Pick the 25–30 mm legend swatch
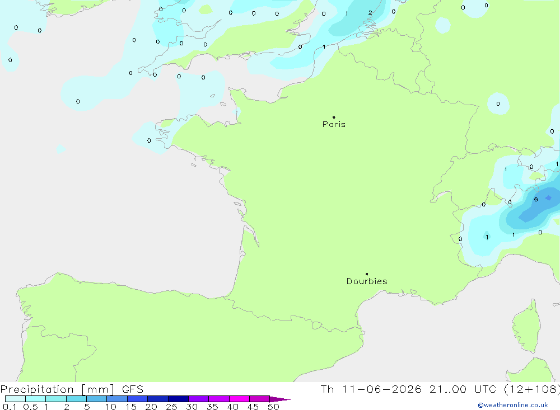 tap(178, 399)
